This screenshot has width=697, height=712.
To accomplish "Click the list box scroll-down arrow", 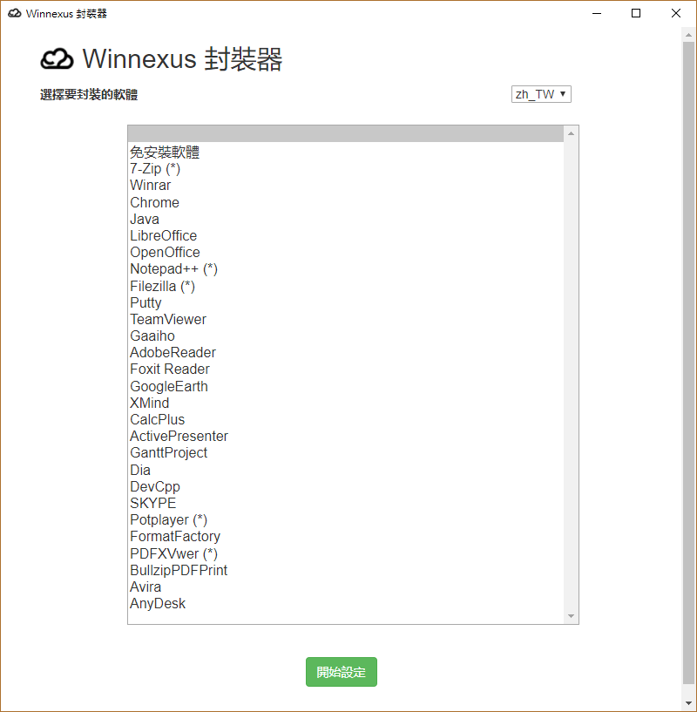I will (x=571, y=616).
